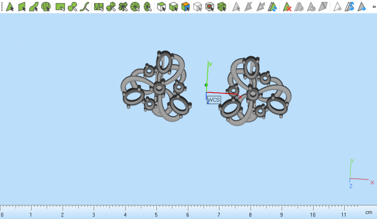Click the green triangles with blue swap arrows

pyautogui.click(x=272, y=6)
